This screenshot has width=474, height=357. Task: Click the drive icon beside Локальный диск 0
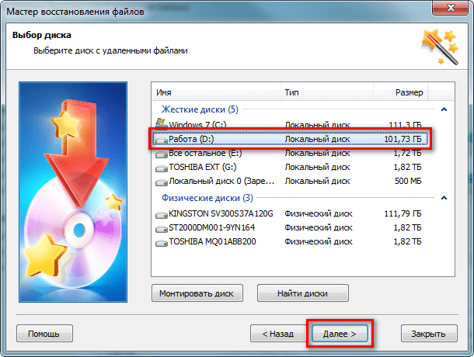coord(162,182)
